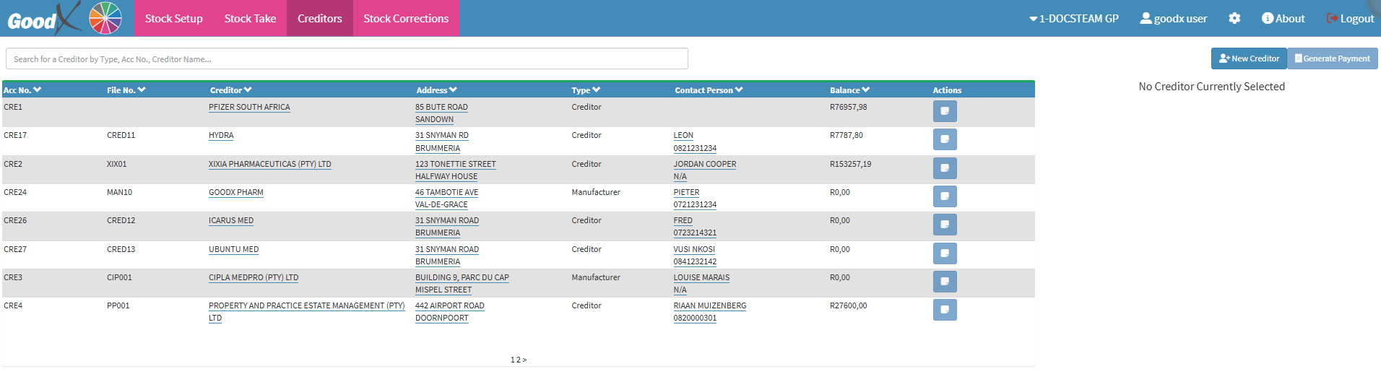Sort creditors by Balance column
Screen dimensions: 1381x382
[849, 90]
